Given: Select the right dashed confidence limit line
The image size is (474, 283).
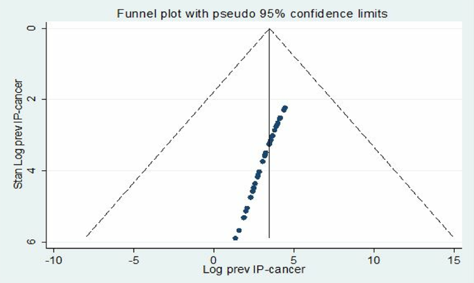Looking at the screenshot, I should [x=361, y=132].
